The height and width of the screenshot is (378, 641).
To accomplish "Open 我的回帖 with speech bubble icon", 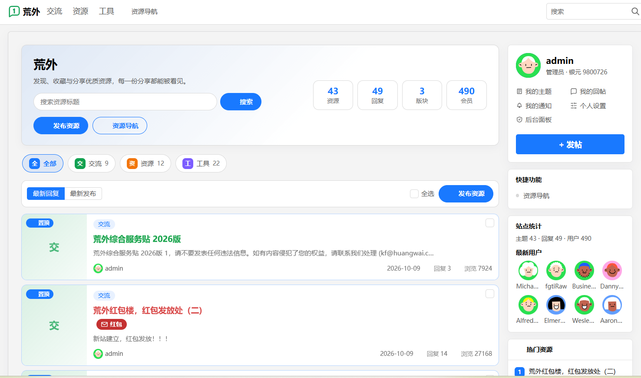I will pos(588,91).
